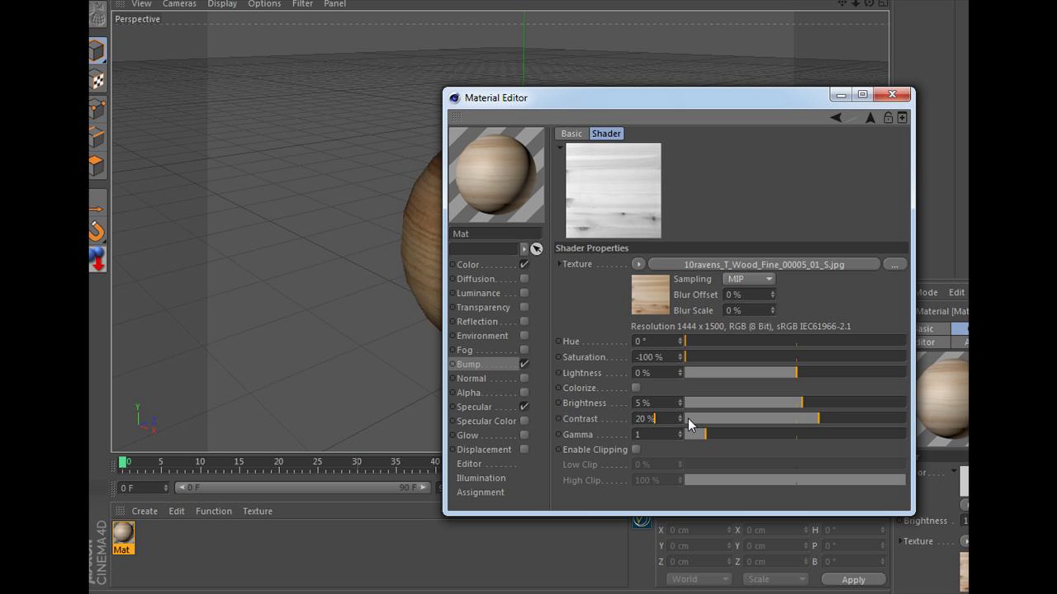
Task: Open the Cameras menu
Action: click(179, 4)
